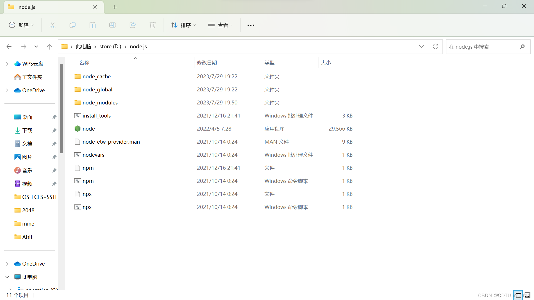534x300 pixels.
Task: Click store (D:) in the breadcrumb path
Action: tap(110, 47)
